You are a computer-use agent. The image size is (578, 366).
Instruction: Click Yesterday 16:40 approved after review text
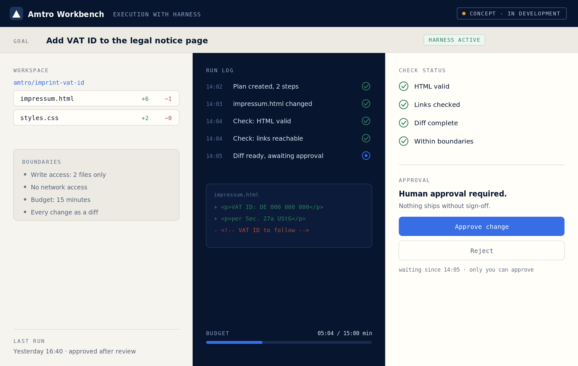pos(74,351)
